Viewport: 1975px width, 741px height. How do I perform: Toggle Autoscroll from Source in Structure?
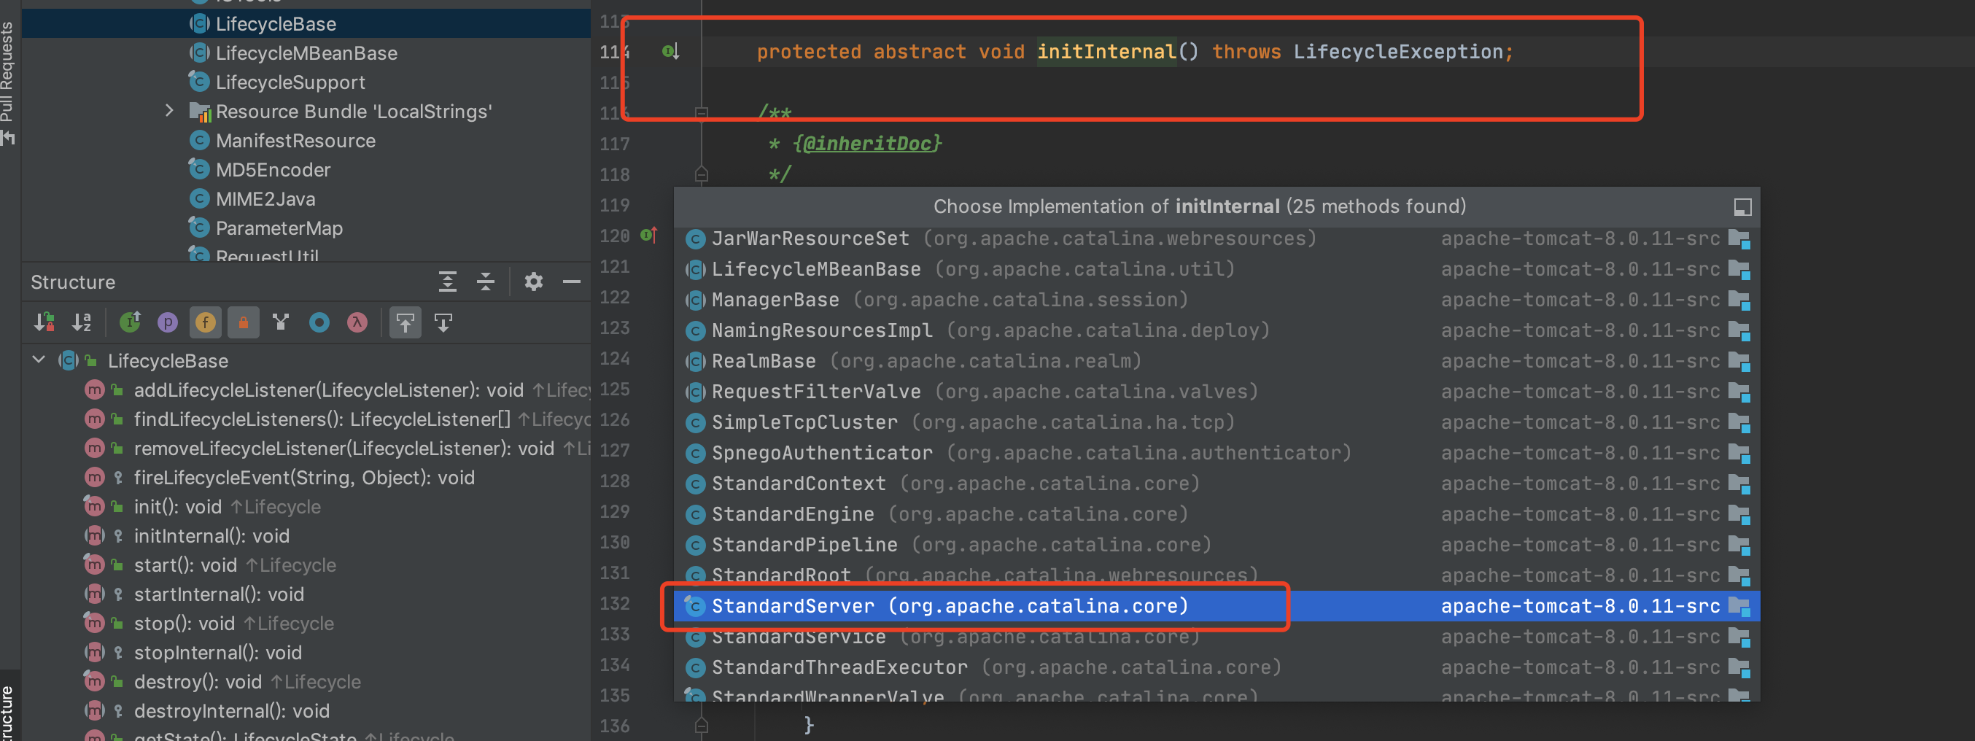point(443,323)
